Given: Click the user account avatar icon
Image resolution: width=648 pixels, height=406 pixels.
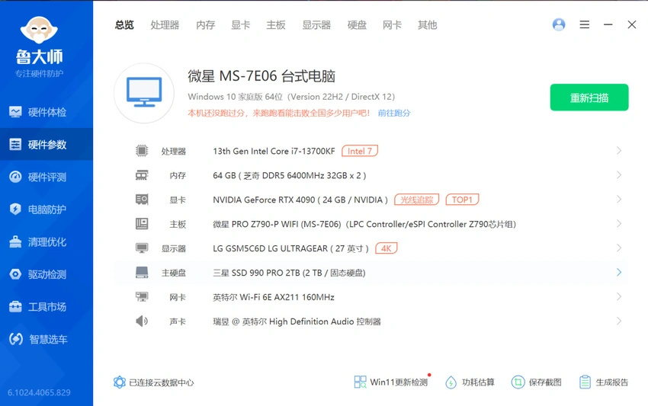Looking at the screenshot, I should coord(559,24).
